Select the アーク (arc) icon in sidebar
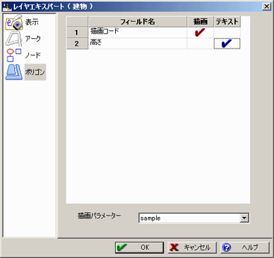Screen dimensions: 274x258 14,39
